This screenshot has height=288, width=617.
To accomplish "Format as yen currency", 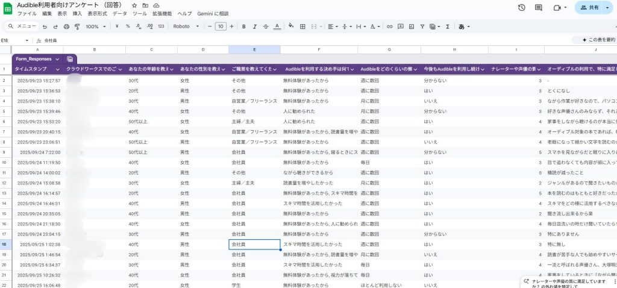I will click(117, 27).
